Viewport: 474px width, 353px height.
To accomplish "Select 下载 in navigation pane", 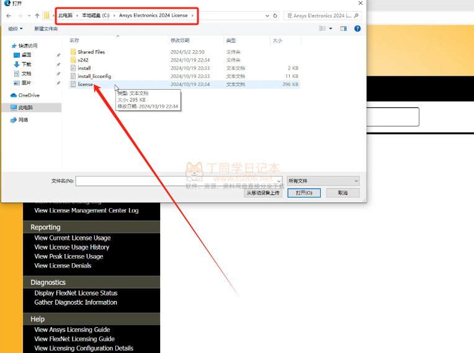I will 23,64.
